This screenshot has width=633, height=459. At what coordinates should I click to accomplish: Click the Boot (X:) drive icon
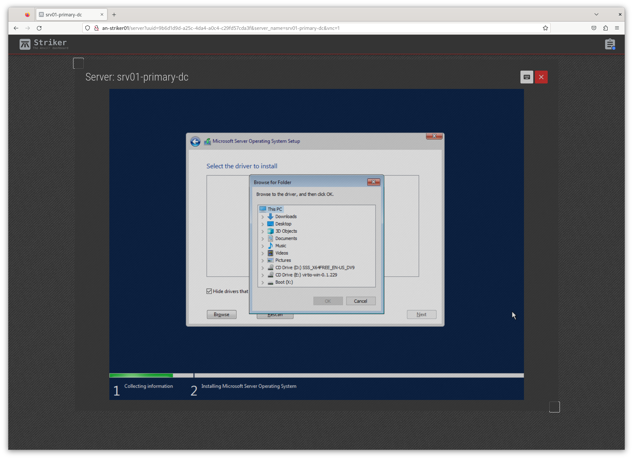click(270, 282)
